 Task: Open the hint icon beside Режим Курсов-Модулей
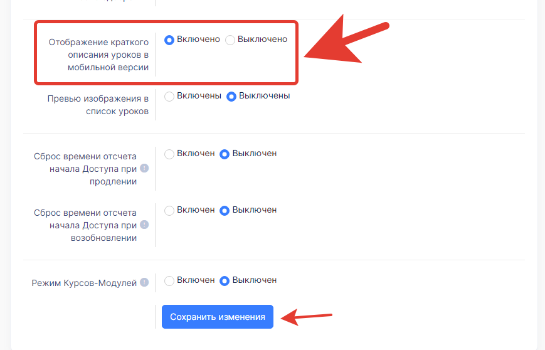(144, 283)
